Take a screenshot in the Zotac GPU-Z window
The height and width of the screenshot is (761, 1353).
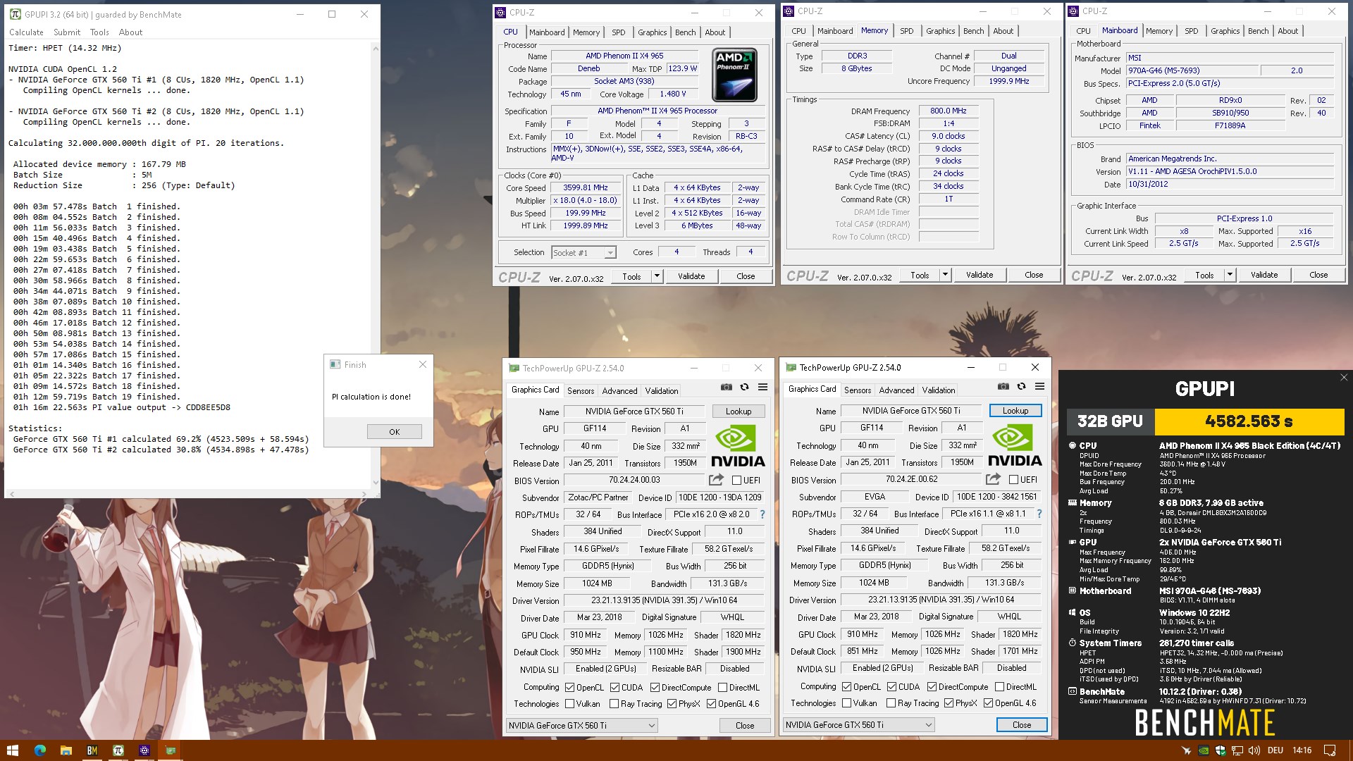point(726,387)
